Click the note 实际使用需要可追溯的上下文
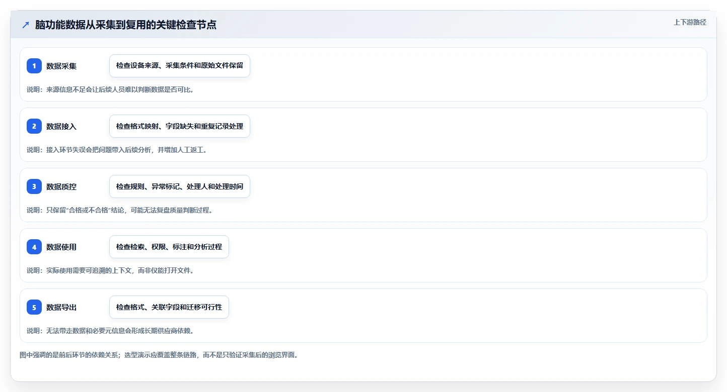The height and width of the screenshot is (392, 727). point(110,270)
